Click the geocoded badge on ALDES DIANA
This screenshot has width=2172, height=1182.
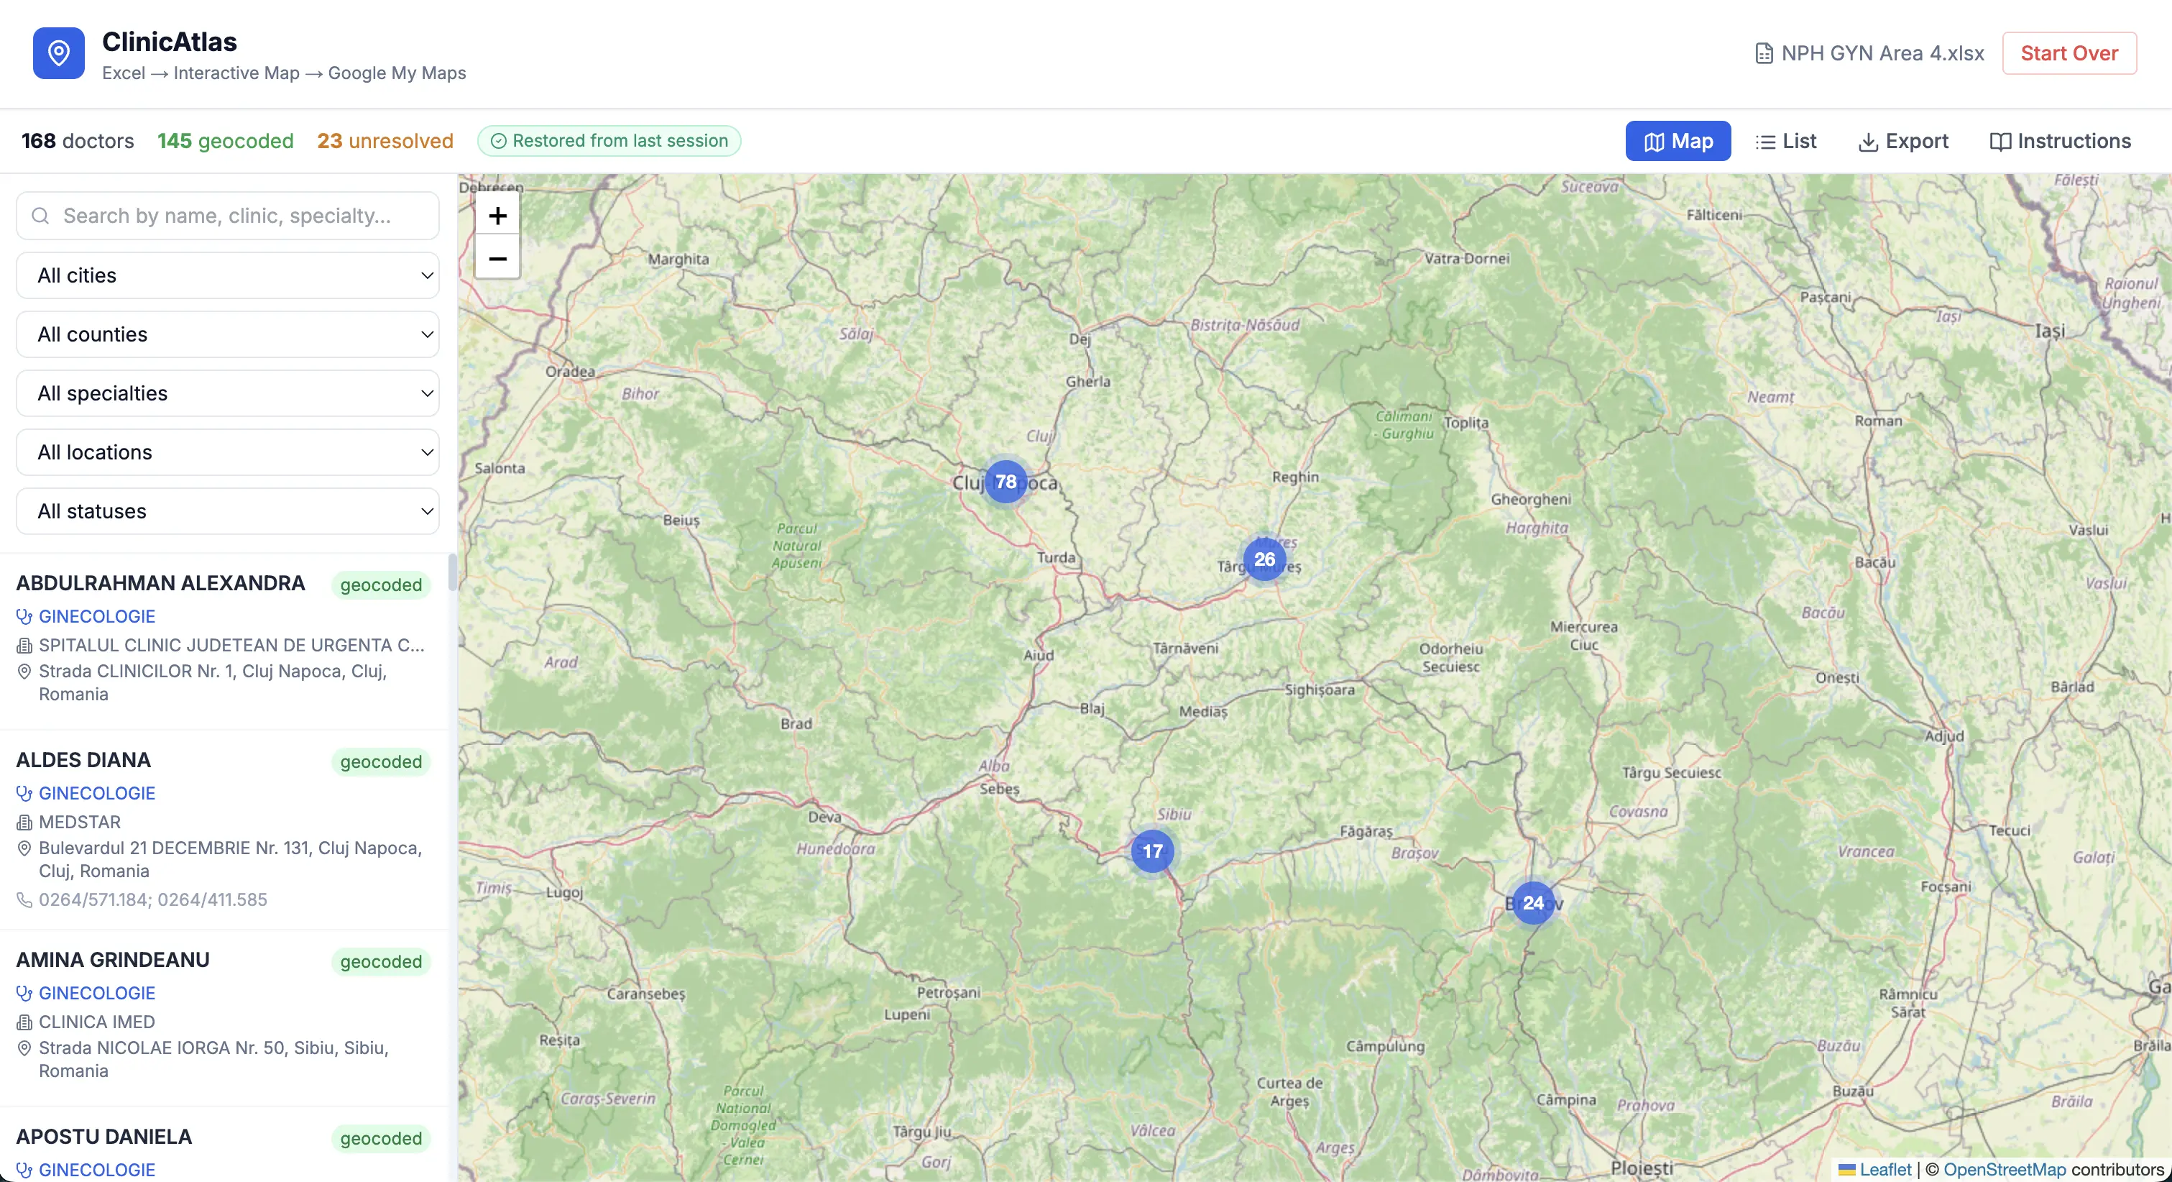coord(381,762)
